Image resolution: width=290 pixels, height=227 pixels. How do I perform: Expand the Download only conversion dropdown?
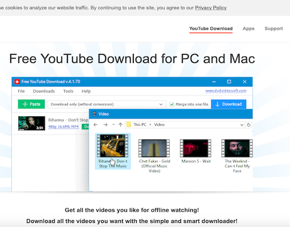[107, 104]
